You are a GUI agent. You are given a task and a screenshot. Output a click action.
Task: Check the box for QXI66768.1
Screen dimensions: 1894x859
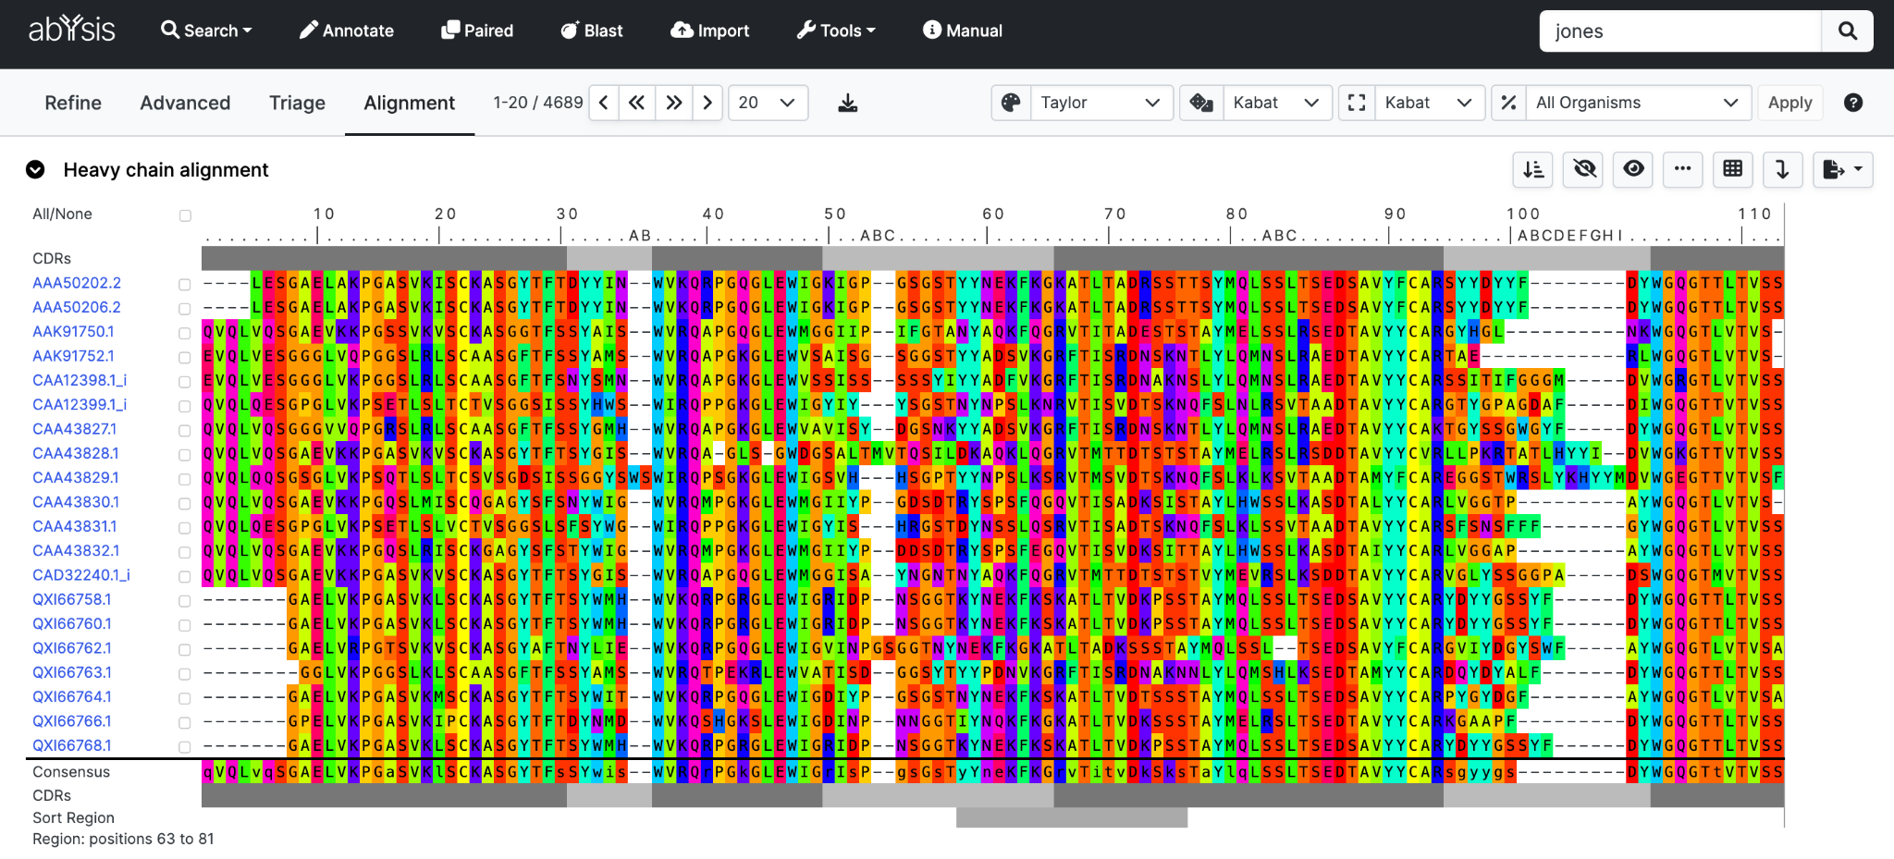coord(185,747)
